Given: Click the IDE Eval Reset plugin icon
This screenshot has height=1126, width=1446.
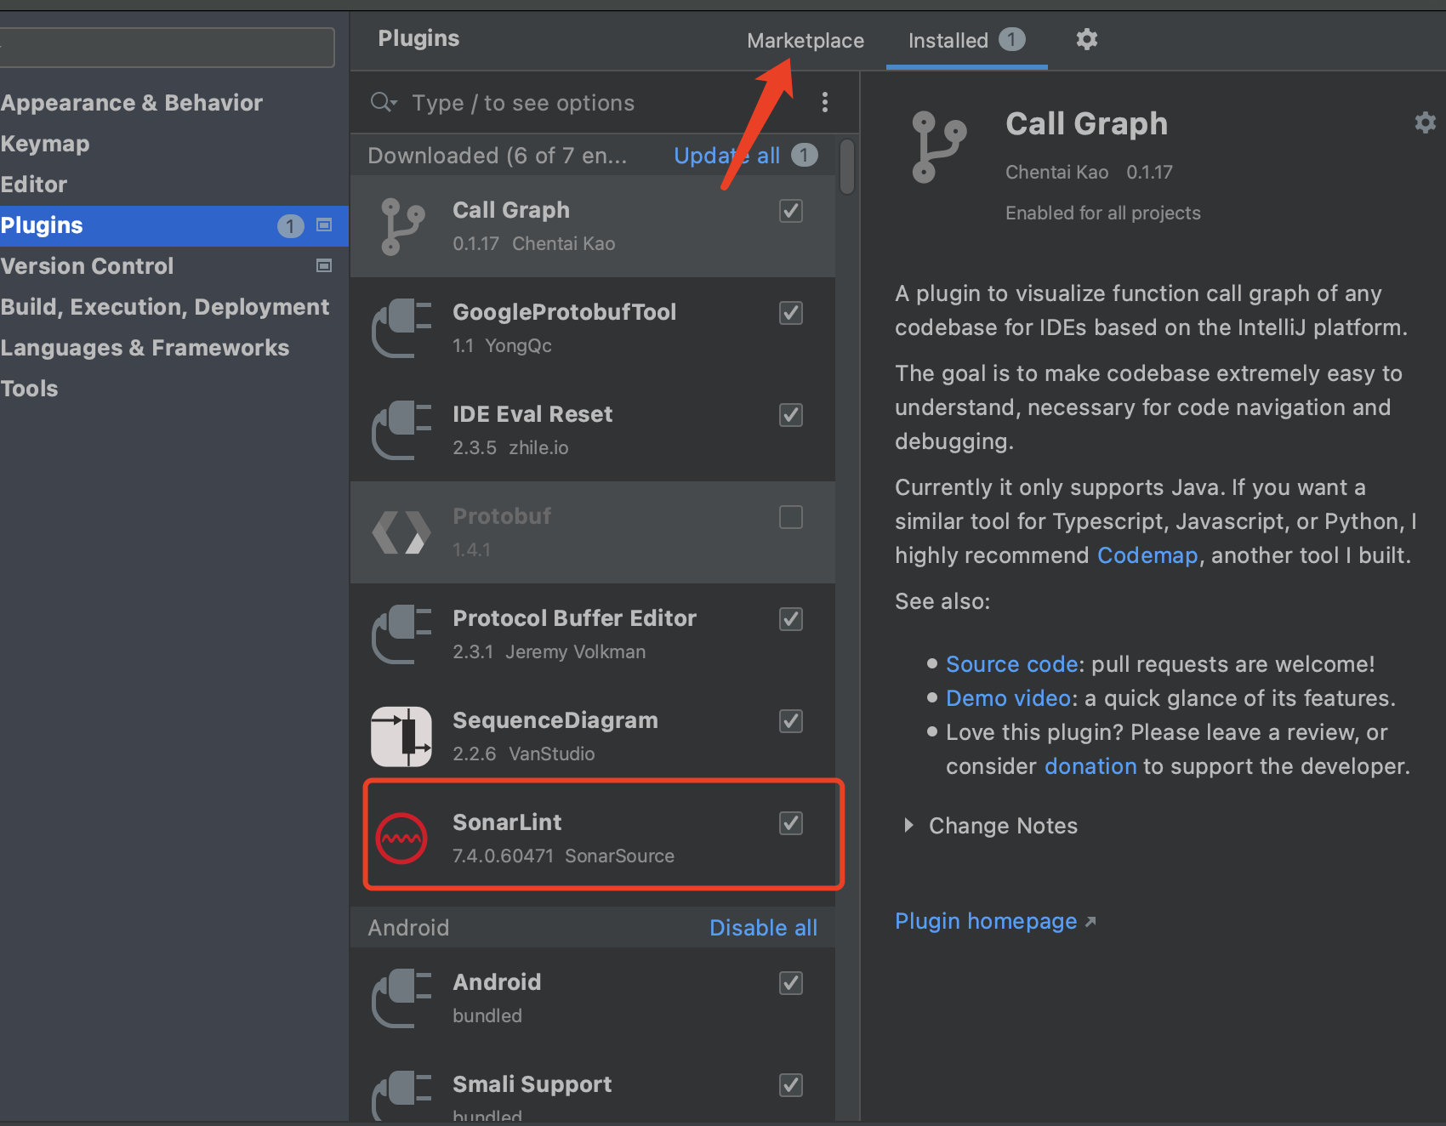Looking at the screenshot, I should 401,429.
